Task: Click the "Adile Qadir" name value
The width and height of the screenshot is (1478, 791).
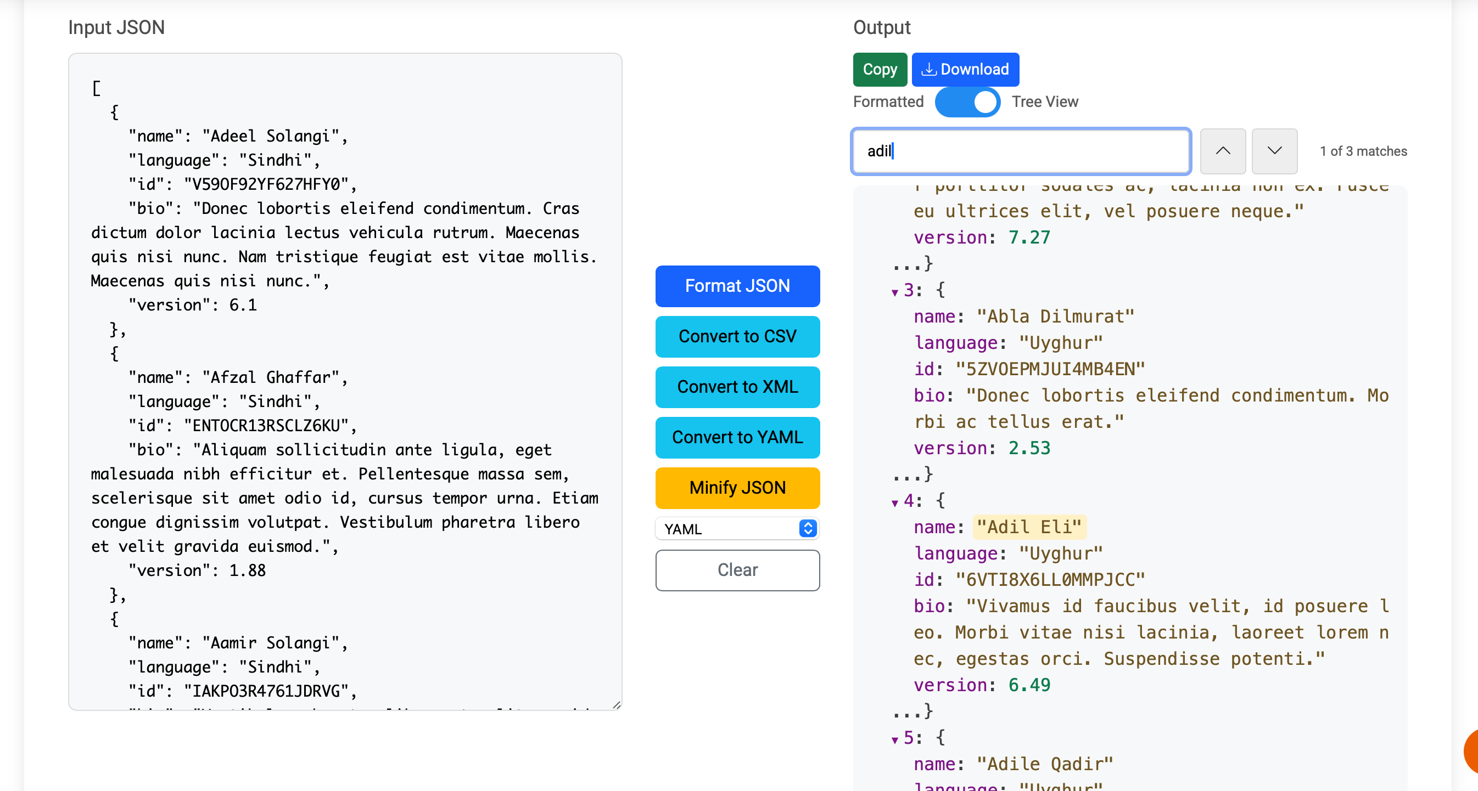Action: [1045, 764]
